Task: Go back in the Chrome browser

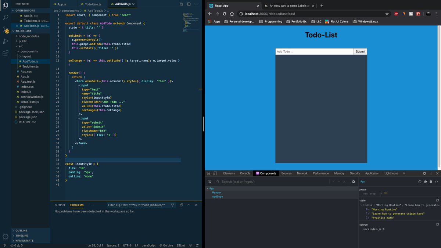Action: click(x=210, y=14)
